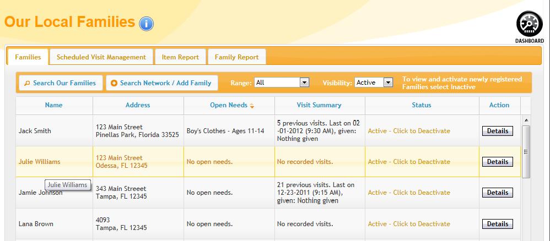Open Details for Jack Smith
Viewport: 550px width, 241px height.
[498, 131]
